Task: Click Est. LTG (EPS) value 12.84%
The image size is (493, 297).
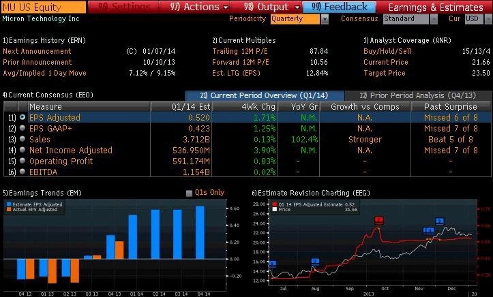Action: point(317,73)
